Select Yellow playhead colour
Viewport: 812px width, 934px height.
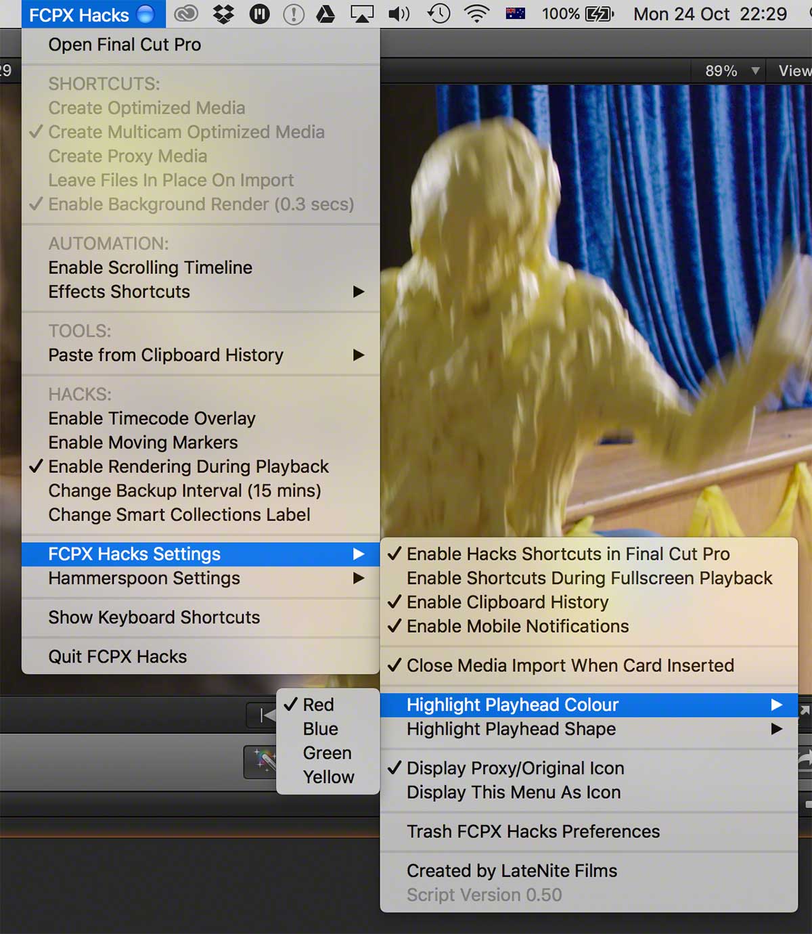pos(328,778)
